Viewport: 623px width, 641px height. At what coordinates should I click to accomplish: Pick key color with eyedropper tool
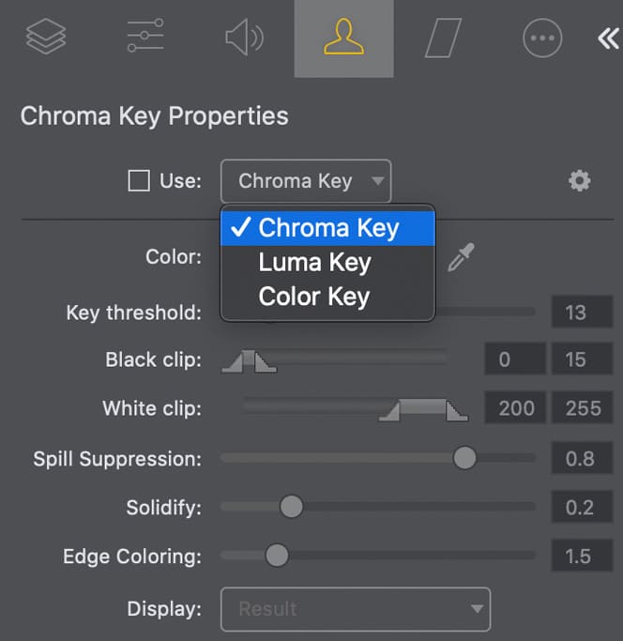[x=462, y=257]
